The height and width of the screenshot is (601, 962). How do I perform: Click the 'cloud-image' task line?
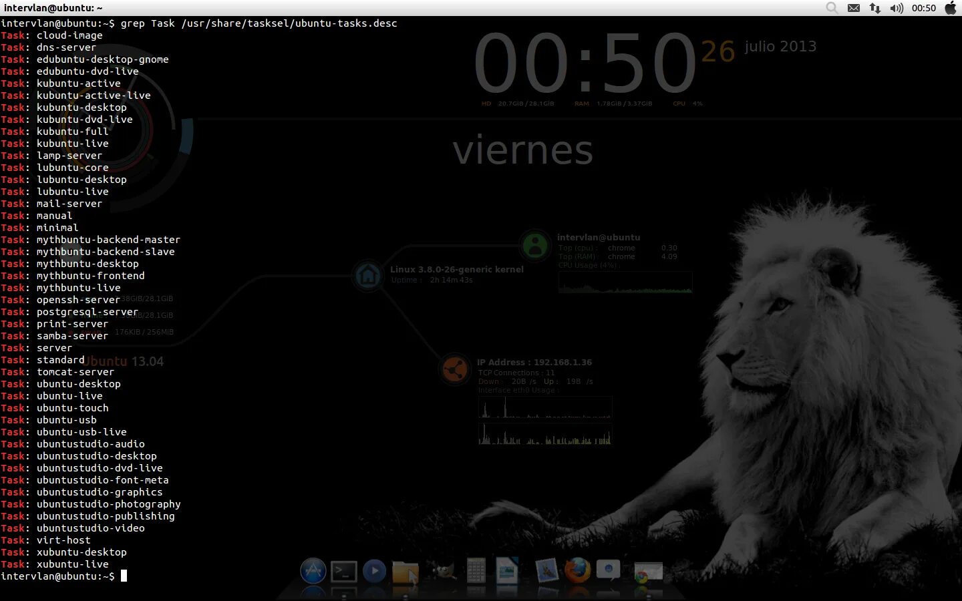(51, 35)
